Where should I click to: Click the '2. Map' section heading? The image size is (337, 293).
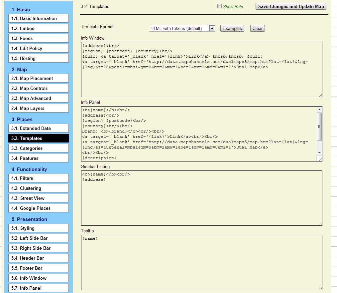click(x=19, y=70)
